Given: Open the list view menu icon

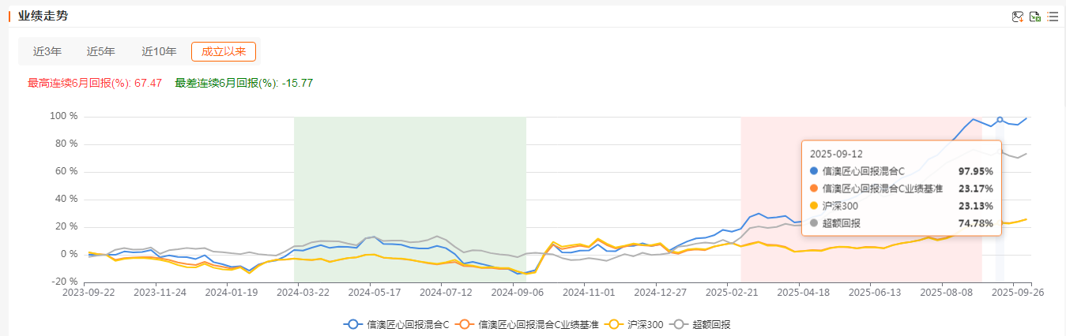Looking at the screenshot, I should coord(1053,17).
